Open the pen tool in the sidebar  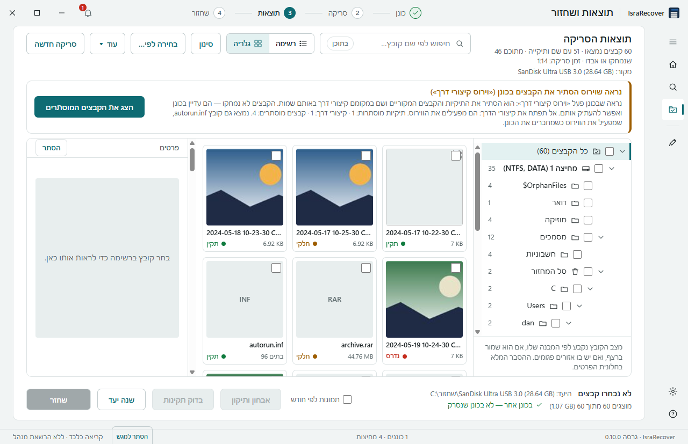point(672,142)
